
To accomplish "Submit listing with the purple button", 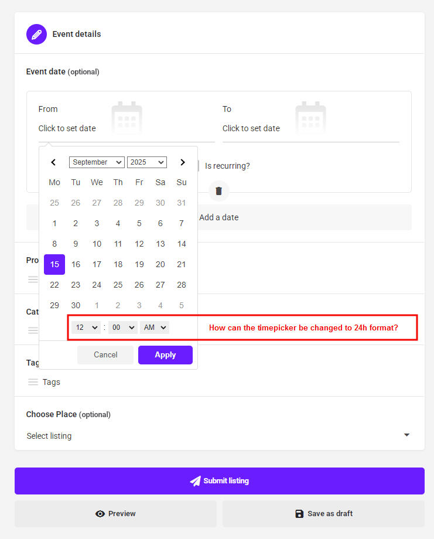I will [219, 480].
